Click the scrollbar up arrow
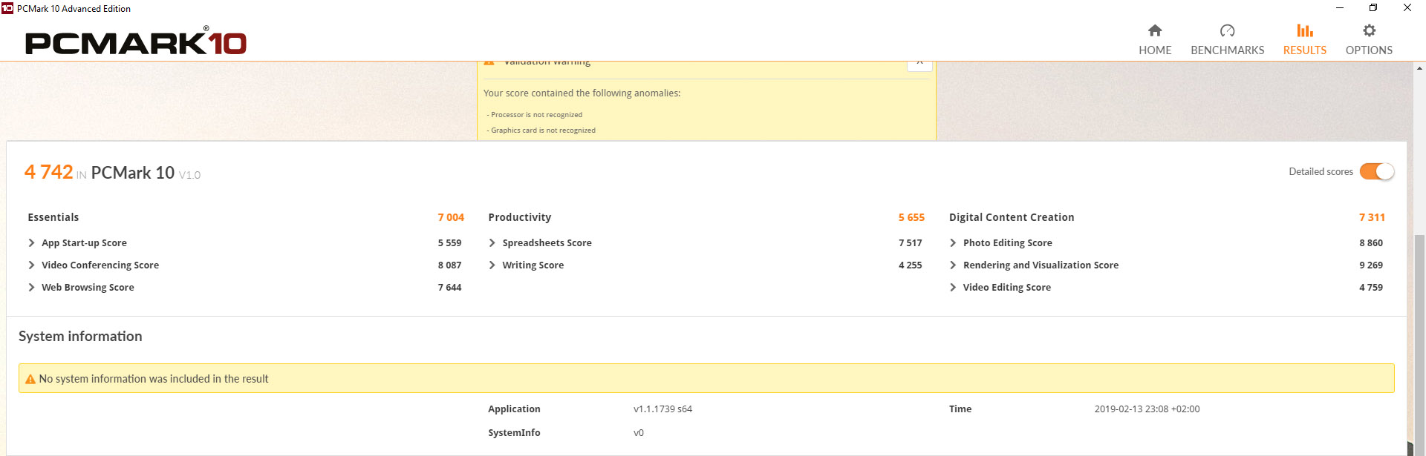 (1420, 68)
